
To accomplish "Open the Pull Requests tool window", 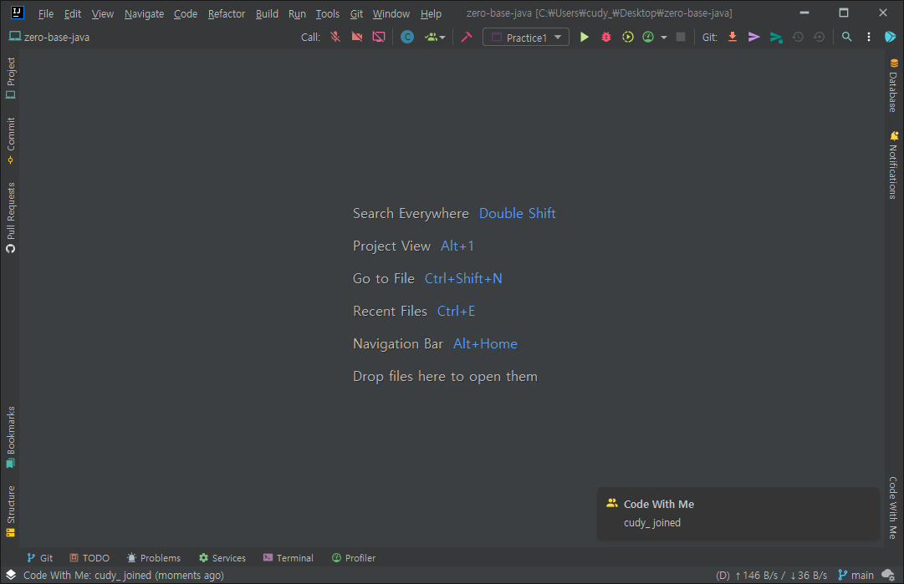I will 10,218.
